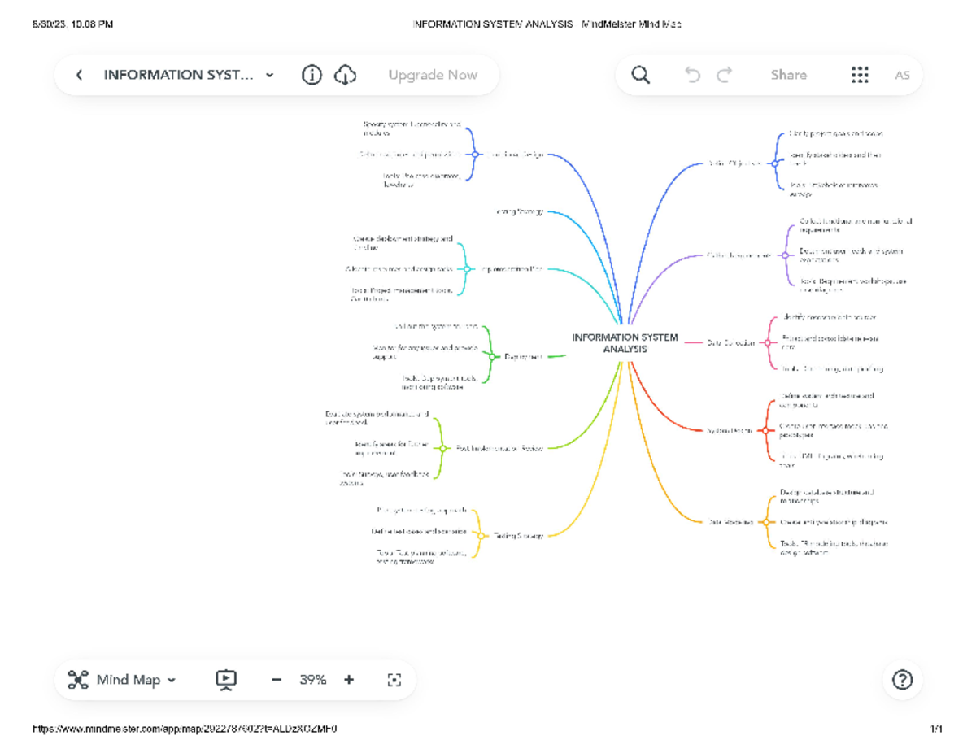Screen dimensions: 976x753
Task: Select the Define Objectives node
Action: 734,163
